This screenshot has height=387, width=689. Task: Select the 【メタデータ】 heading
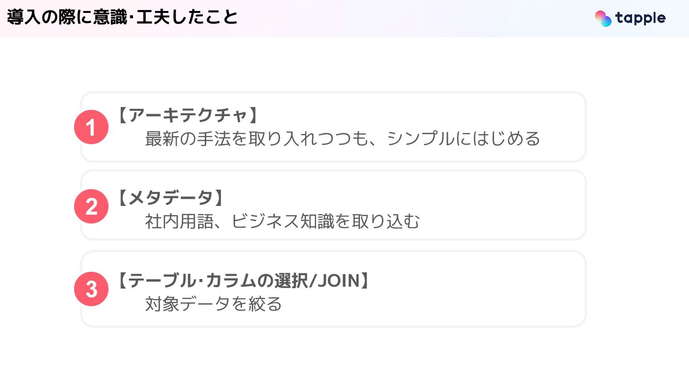coord(170,197)
